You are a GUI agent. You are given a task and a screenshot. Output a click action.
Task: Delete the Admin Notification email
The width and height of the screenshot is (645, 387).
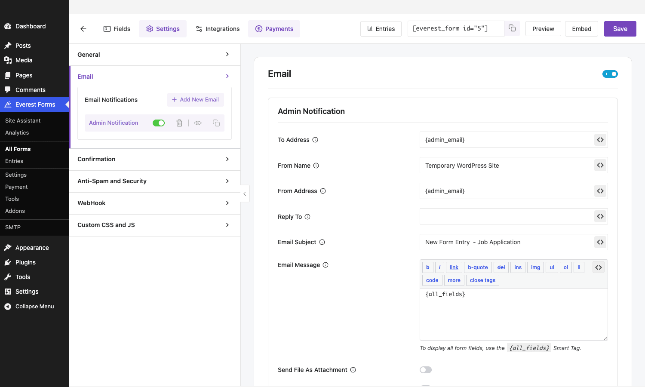(179, 123)
